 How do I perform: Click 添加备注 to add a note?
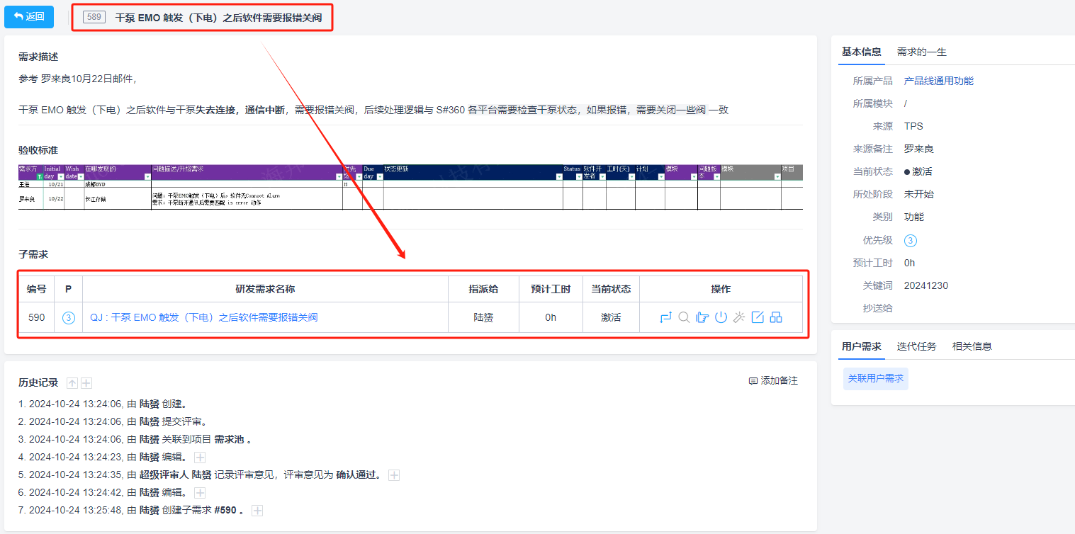[x=773, y=381]
